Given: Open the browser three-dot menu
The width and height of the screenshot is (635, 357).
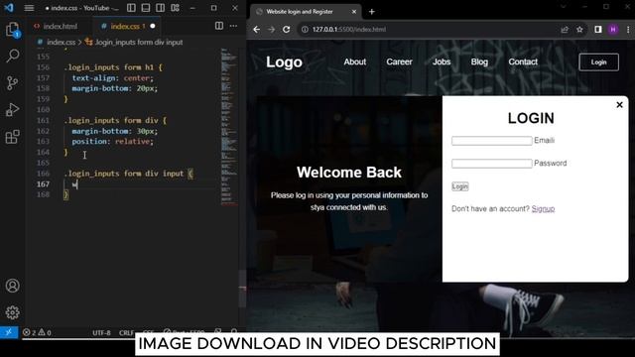Looking at the screenshot, I should (x=628, y=30).
